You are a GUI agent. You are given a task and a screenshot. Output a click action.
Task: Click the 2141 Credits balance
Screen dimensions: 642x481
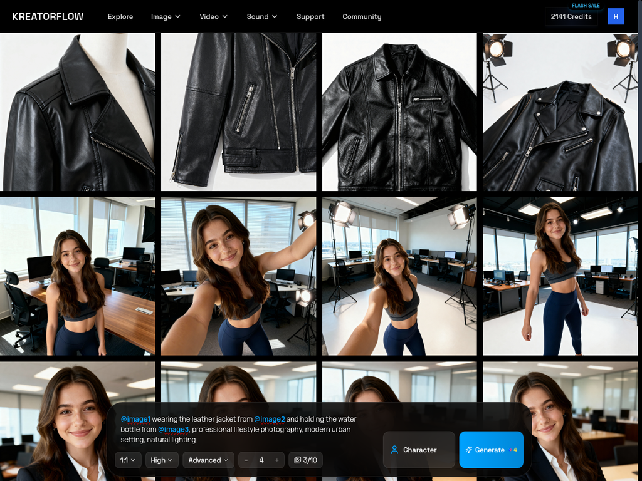coord(571,16)
